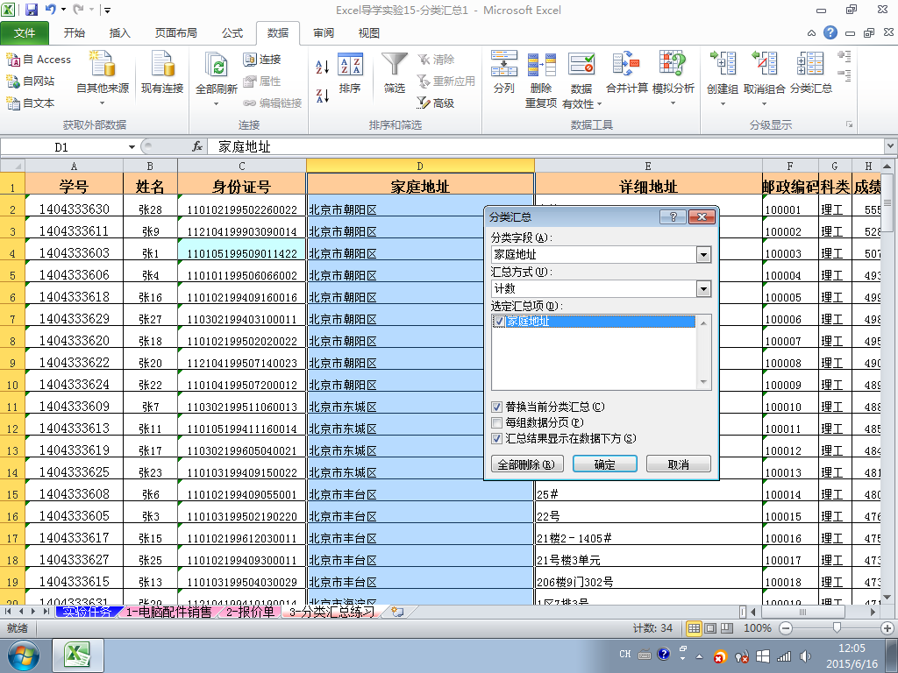Open 分类字段 dropdown
The image size is (898, 673).
[x=703, y=255]
